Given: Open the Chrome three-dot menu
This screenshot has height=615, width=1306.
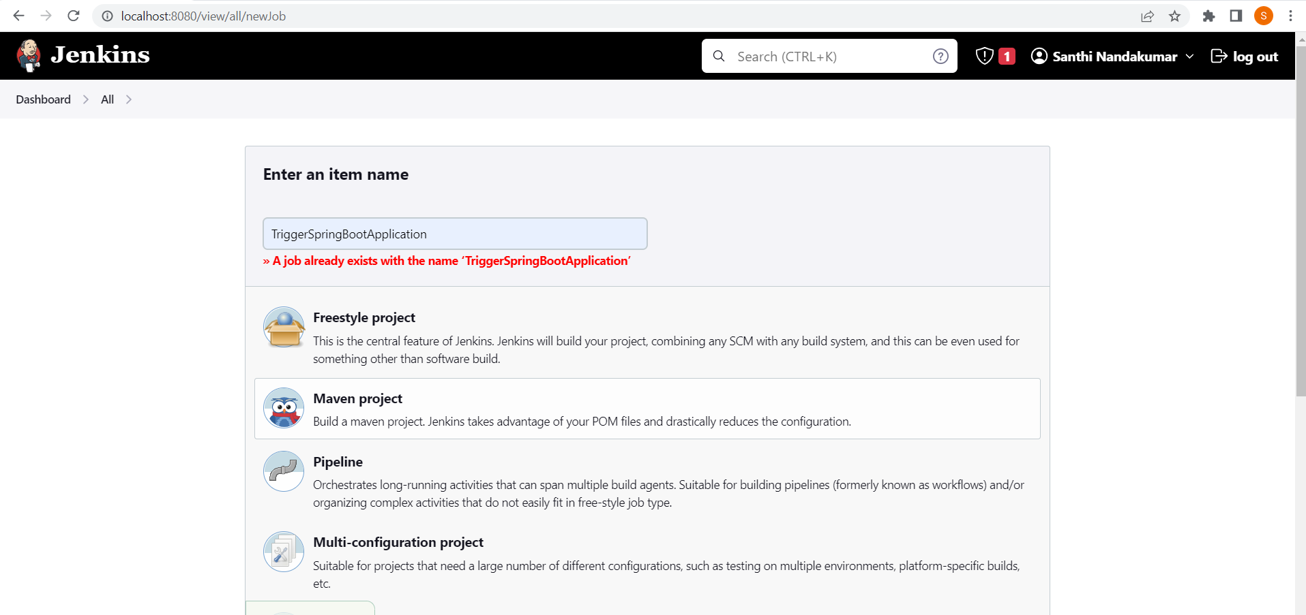Looking at the screenshot, I should [1290, 16].
